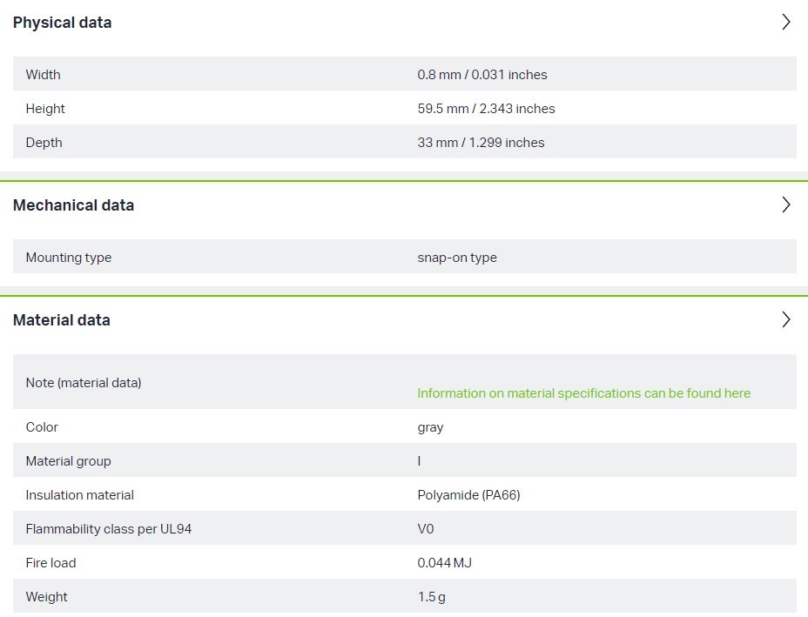Click the Physical data heading
Screen dimensions: 808x617
[62, 23]
